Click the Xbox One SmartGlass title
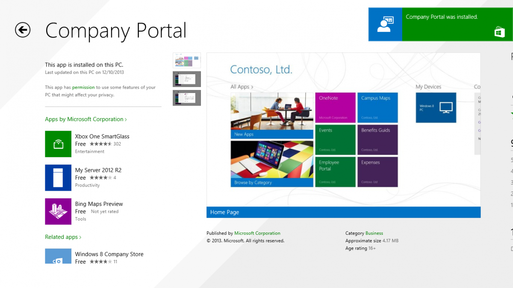Image resolution: width=513 pixels, height=288 pixels. (x=102, y=137)
